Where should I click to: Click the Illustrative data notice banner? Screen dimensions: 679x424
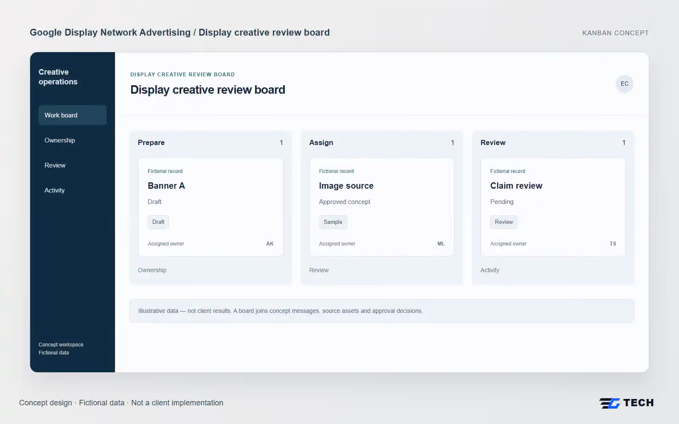382,311
